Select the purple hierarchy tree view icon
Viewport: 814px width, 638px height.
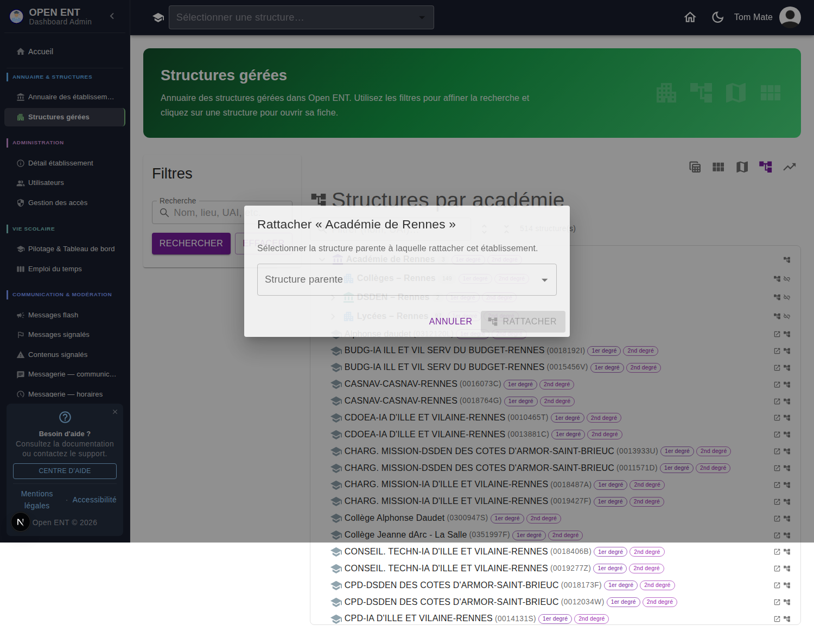click(766, 167)
